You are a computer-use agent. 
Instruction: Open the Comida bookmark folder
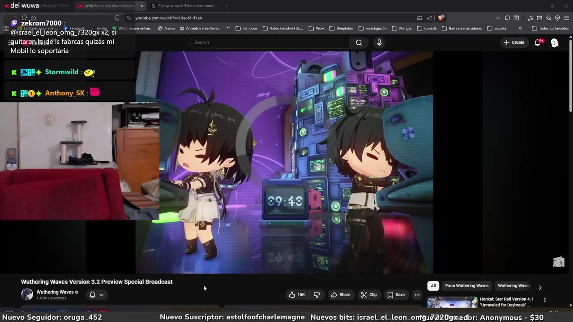click(x=427, y=28)
